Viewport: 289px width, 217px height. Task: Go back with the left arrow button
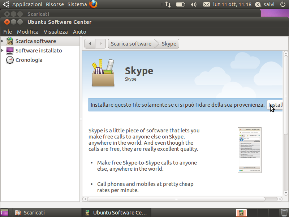pyautogui.click(x=90, y=43)
